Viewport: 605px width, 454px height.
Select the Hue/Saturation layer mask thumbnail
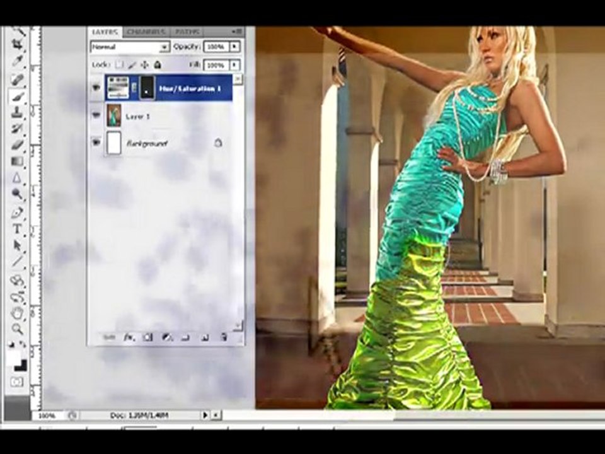(x=147, y=88)
